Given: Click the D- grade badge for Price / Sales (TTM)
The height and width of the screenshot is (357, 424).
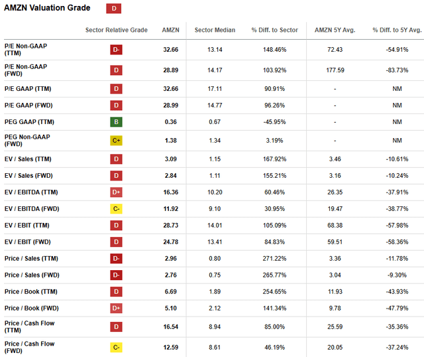Looking at the screenshot, I should pos(116,258).
